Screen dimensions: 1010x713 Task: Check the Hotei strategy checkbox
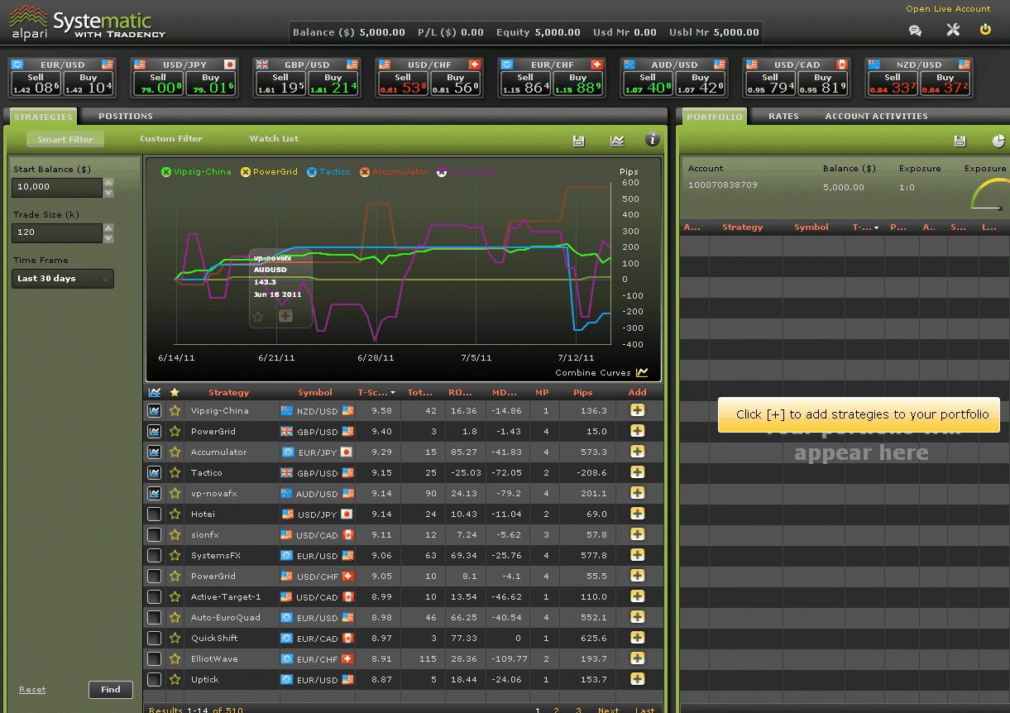[154, 514]
